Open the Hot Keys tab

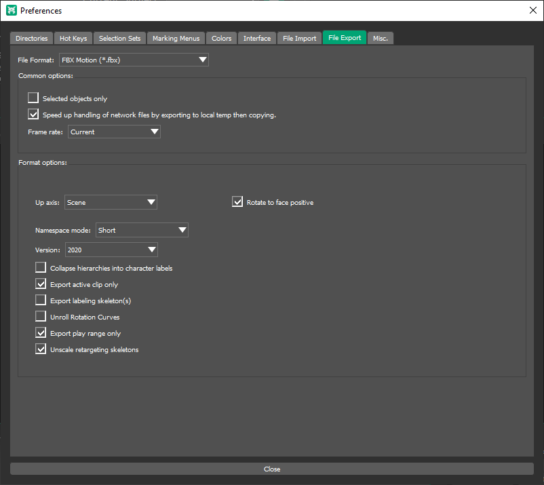(73, 39)
